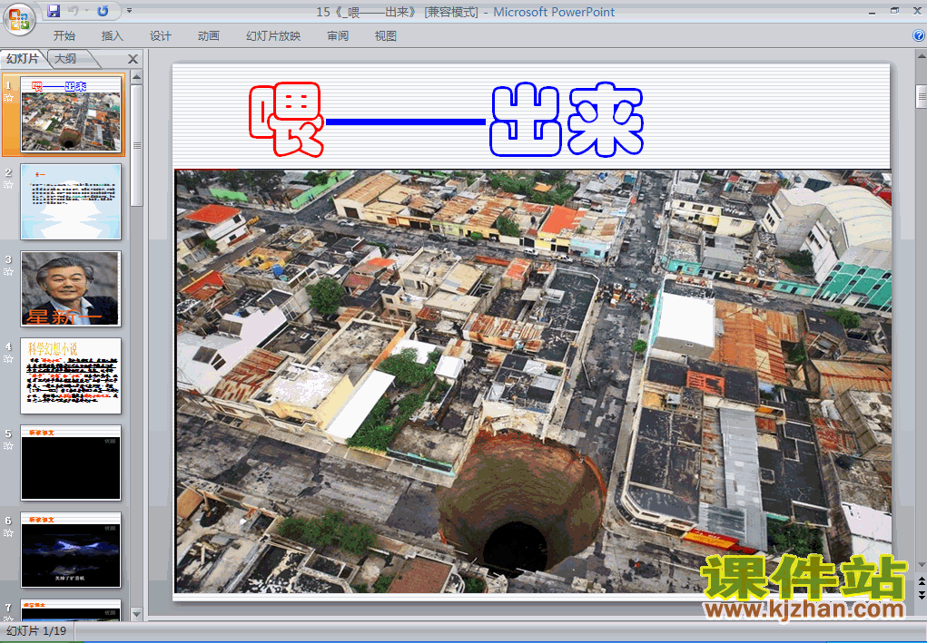This screenshot has width=927, height=643.
Task: Click animation star icon beside slide 5
Action: tap(8, 446)
